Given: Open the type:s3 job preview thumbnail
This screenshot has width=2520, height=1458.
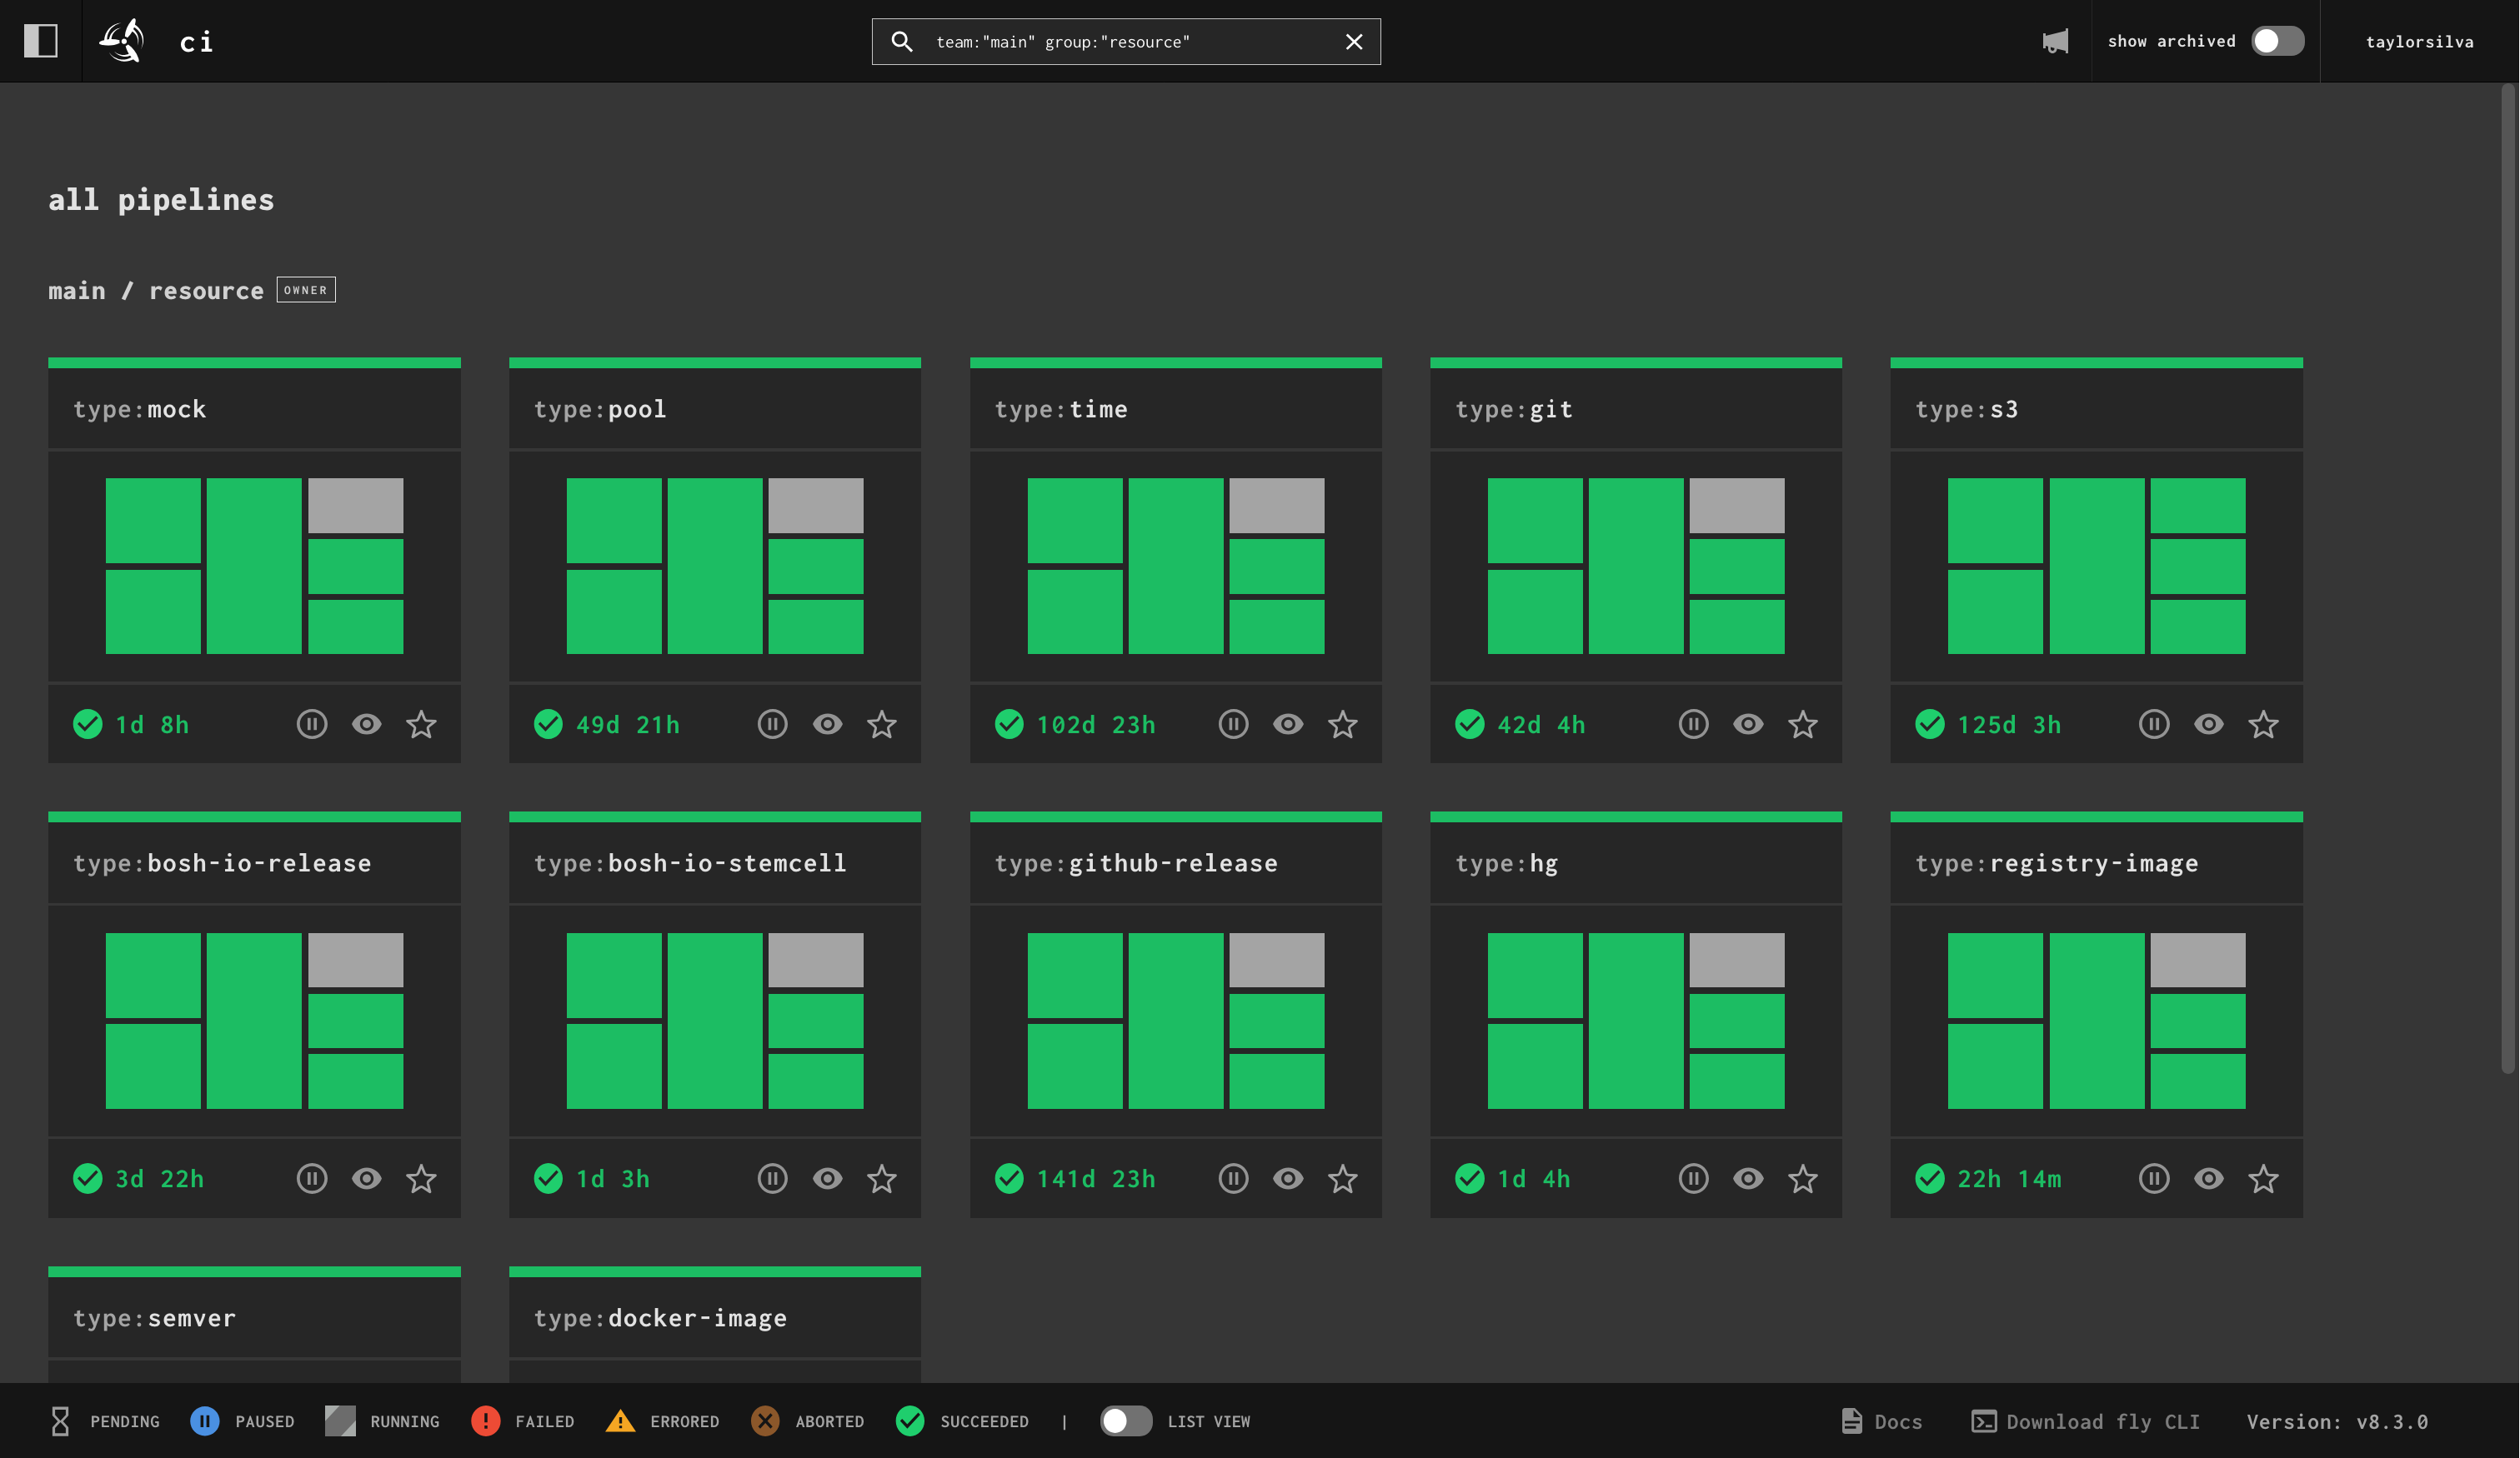Looking at the screenshot, I should coord(2096,566).
